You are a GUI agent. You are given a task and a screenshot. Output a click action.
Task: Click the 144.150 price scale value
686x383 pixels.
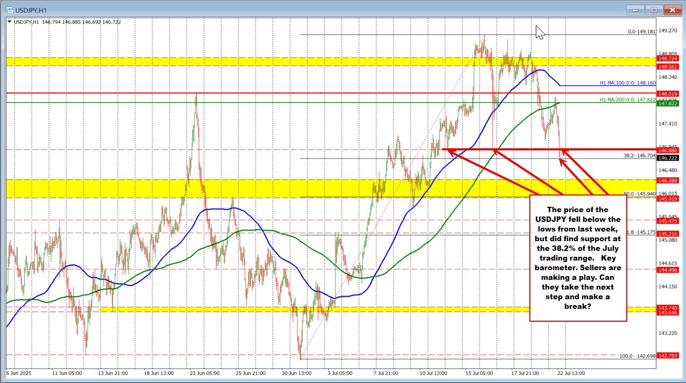668,286
